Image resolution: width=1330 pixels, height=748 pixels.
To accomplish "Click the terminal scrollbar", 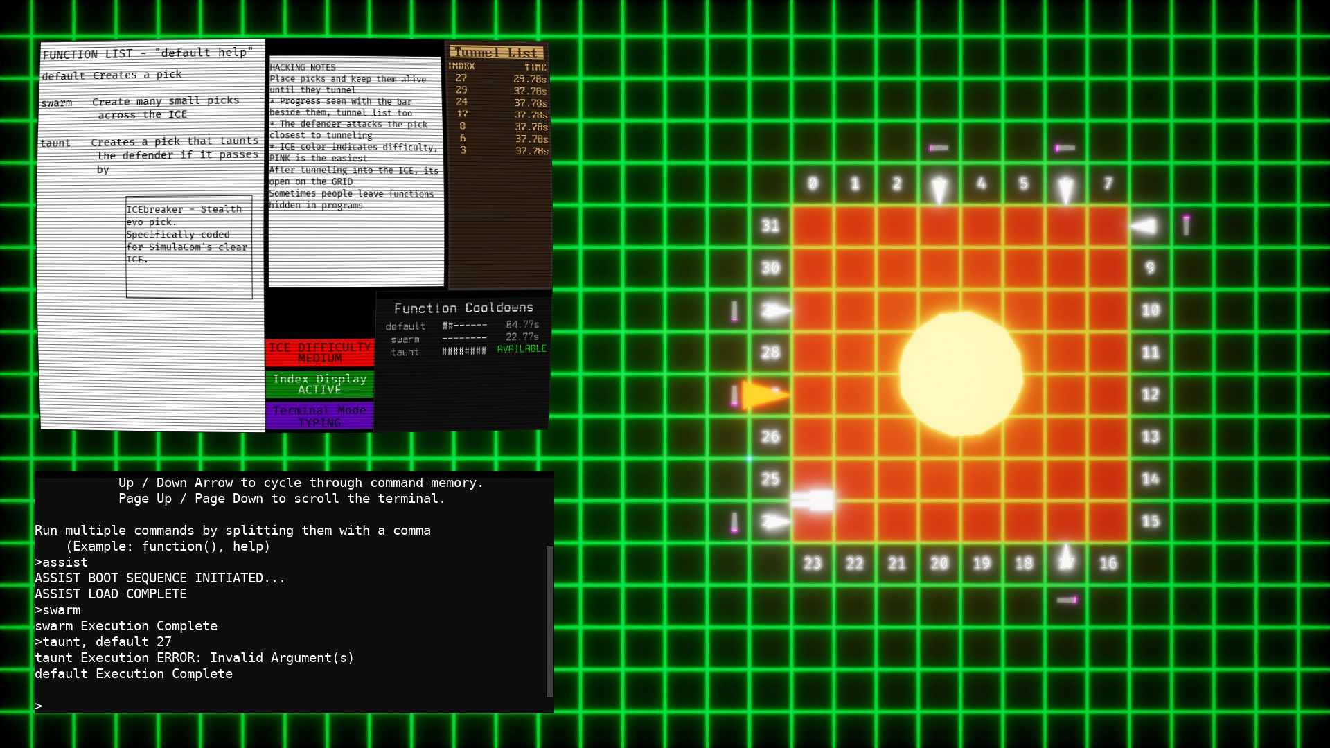I will pos(549,621).
